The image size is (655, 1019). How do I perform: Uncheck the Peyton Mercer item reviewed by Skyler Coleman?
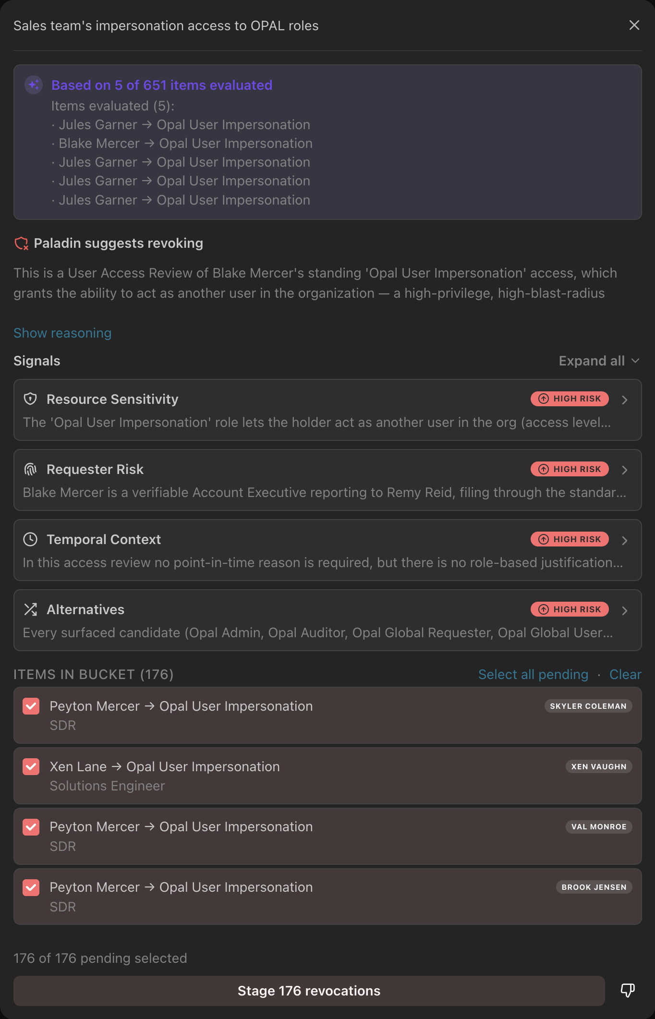coord(31,706)
